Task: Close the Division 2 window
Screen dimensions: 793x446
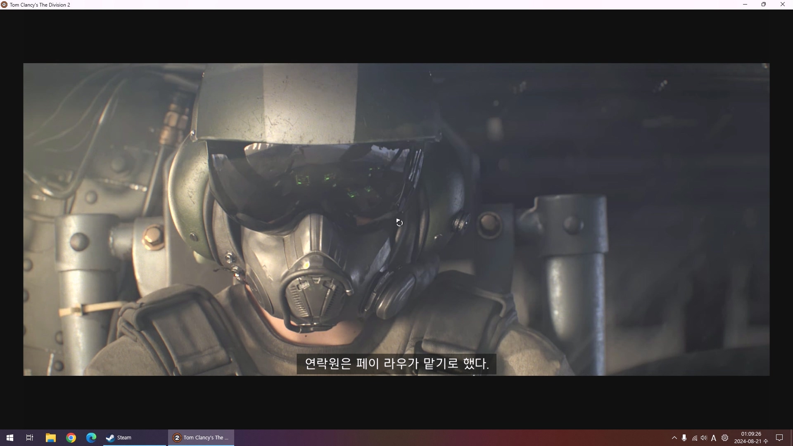Action: point(783,5)
